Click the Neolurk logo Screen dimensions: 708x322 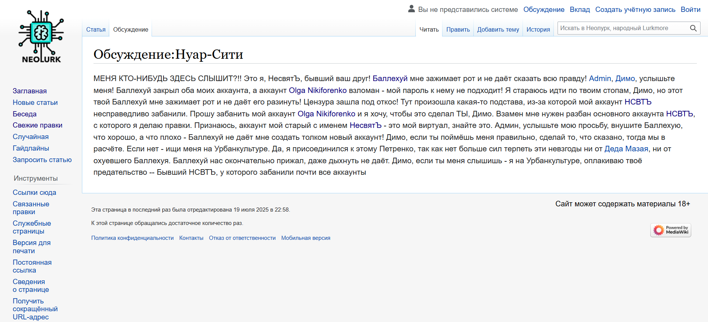(x=41, y=36)
